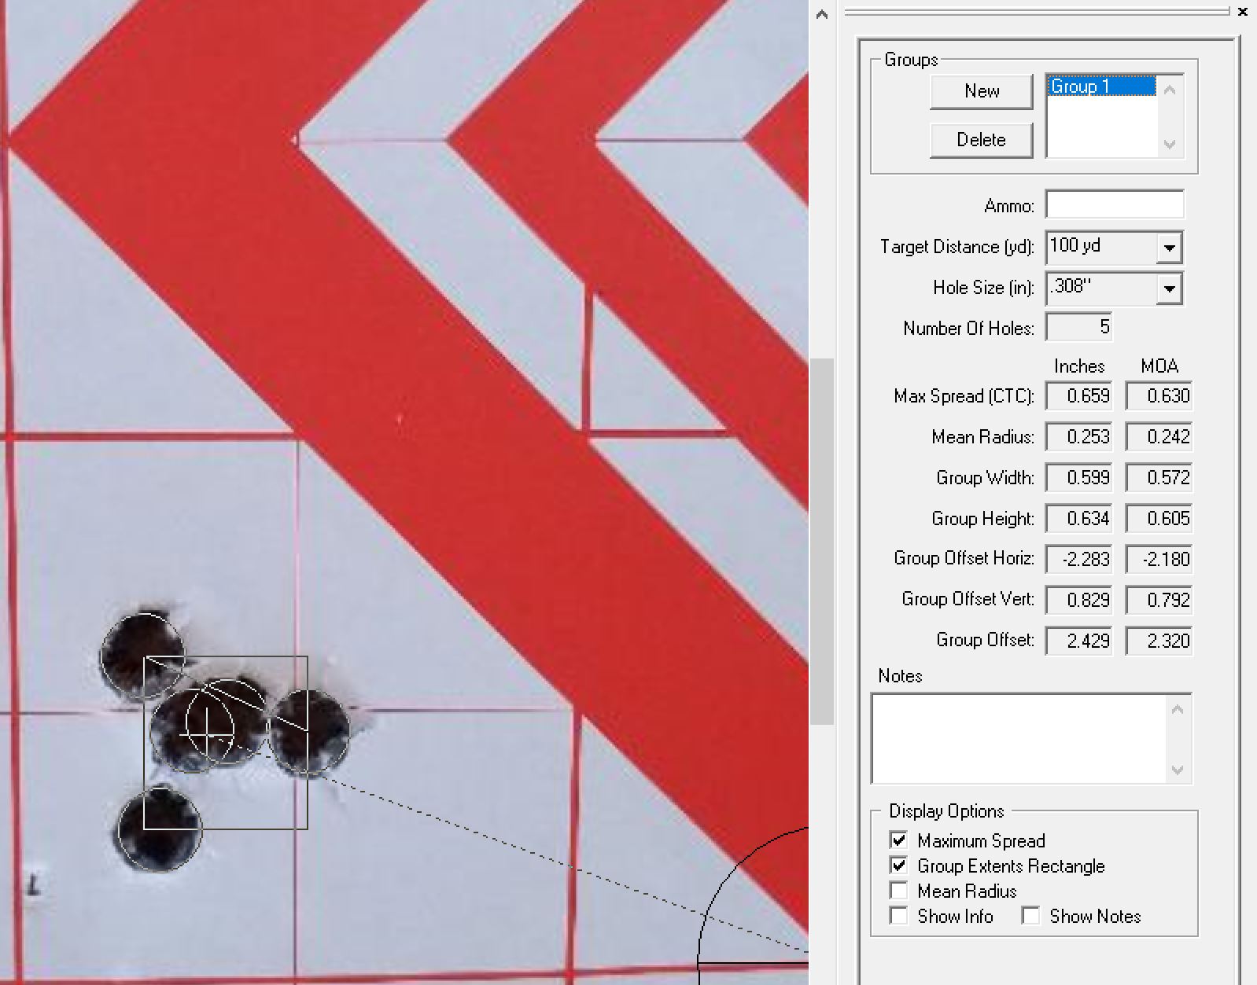Click the target view vertical scrollbar thumb
The height and width of the screenshot is (985, 1257).
click(822, 541)
